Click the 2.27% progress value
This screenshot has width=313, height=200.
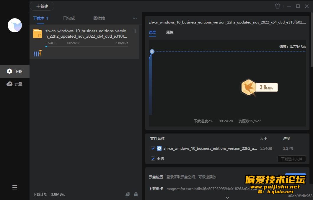tap(288, 148)
